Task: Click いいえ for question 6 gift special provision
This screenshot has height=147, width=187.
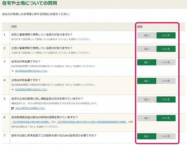Action: pyautogui.click(x=166, y=118)
